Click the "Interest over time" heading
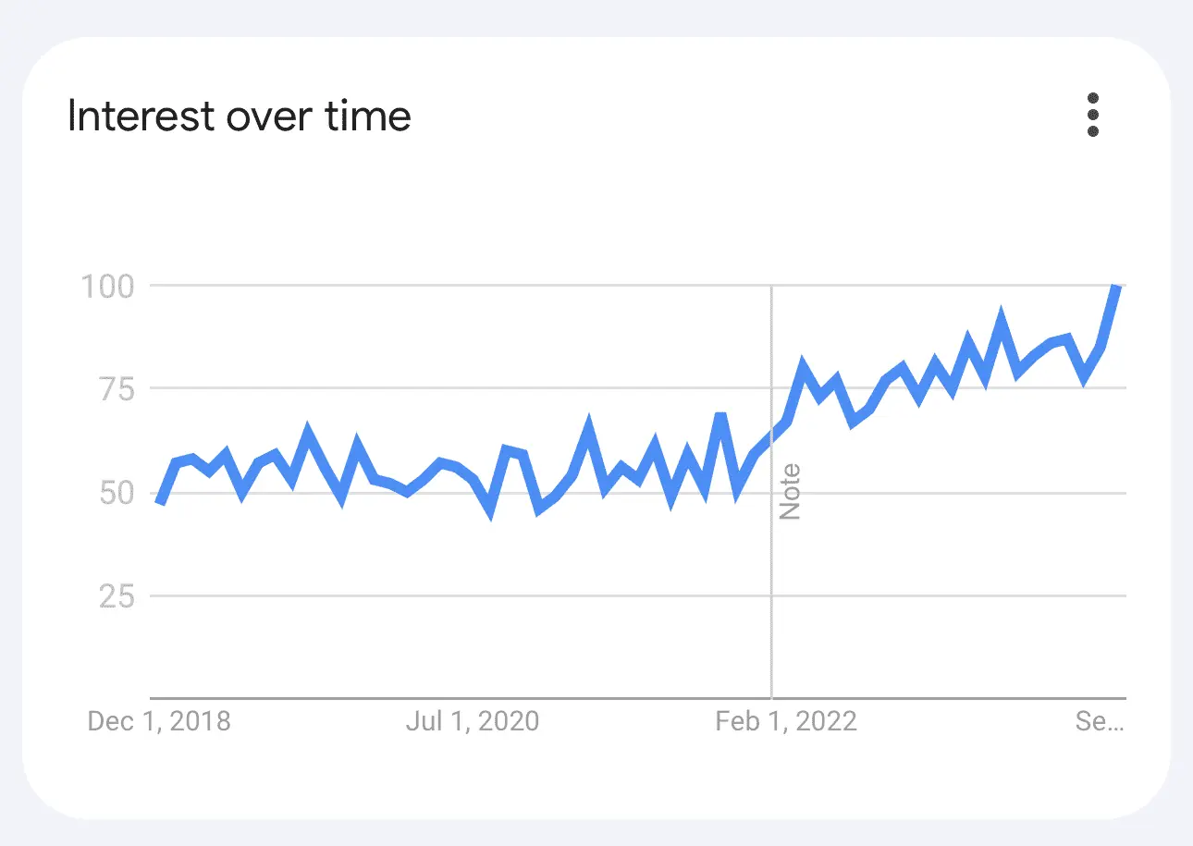The width and height of the screenshot is (1193, 846). coord(240,116)
